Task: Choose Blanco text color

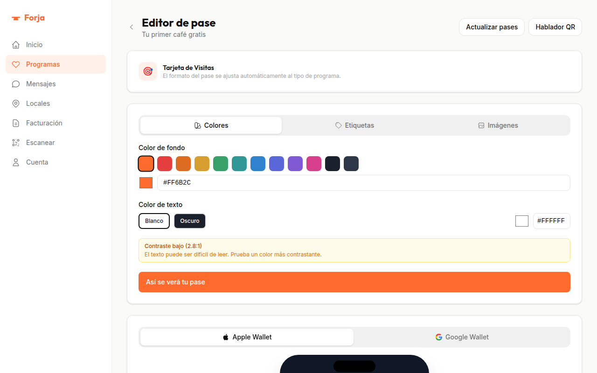Action: (x=154, y=221)
